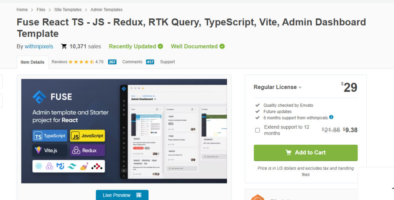Click the Fuse logo in preview image
Viewport: 394px width, 200px height.
click(x=39, y=96)
